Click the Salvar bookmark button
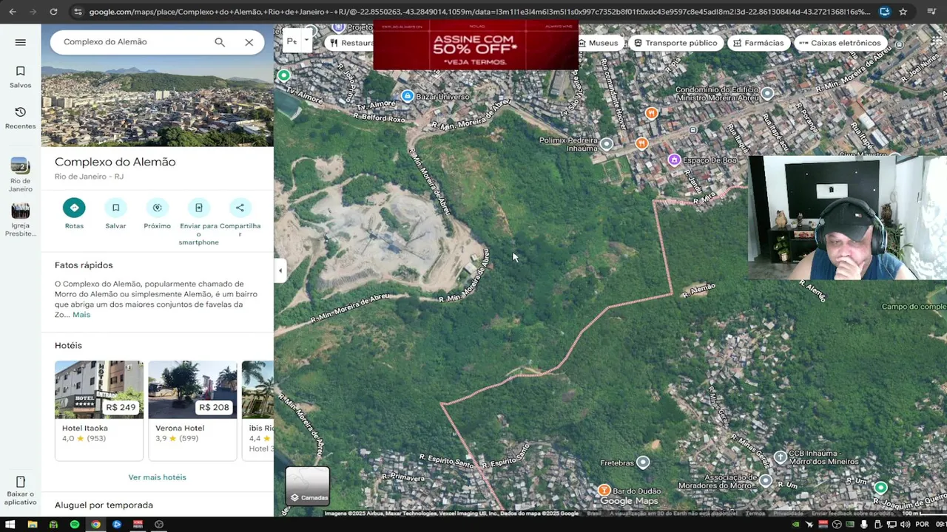This screenshot has height=532, width=947. coord(115,213)
